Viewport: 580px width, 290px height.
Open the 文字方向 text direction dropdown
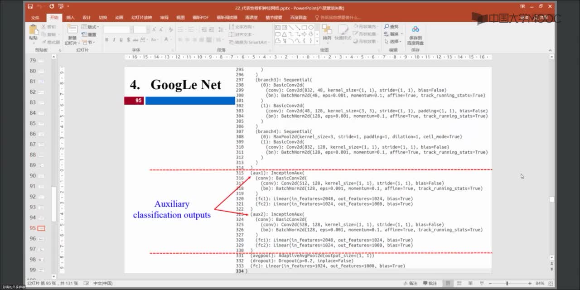pyautogui.click(x=242, y=27)
